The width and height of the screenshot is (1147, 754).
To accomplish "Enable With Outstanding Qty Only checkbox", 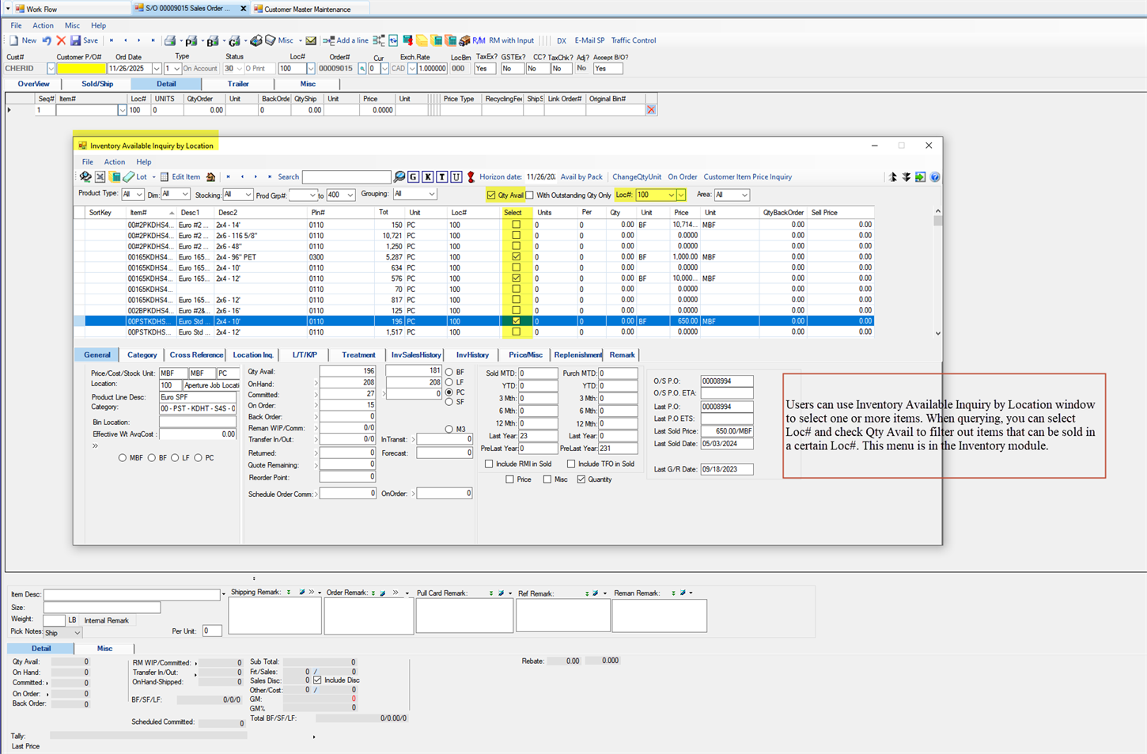I will 530,195.
